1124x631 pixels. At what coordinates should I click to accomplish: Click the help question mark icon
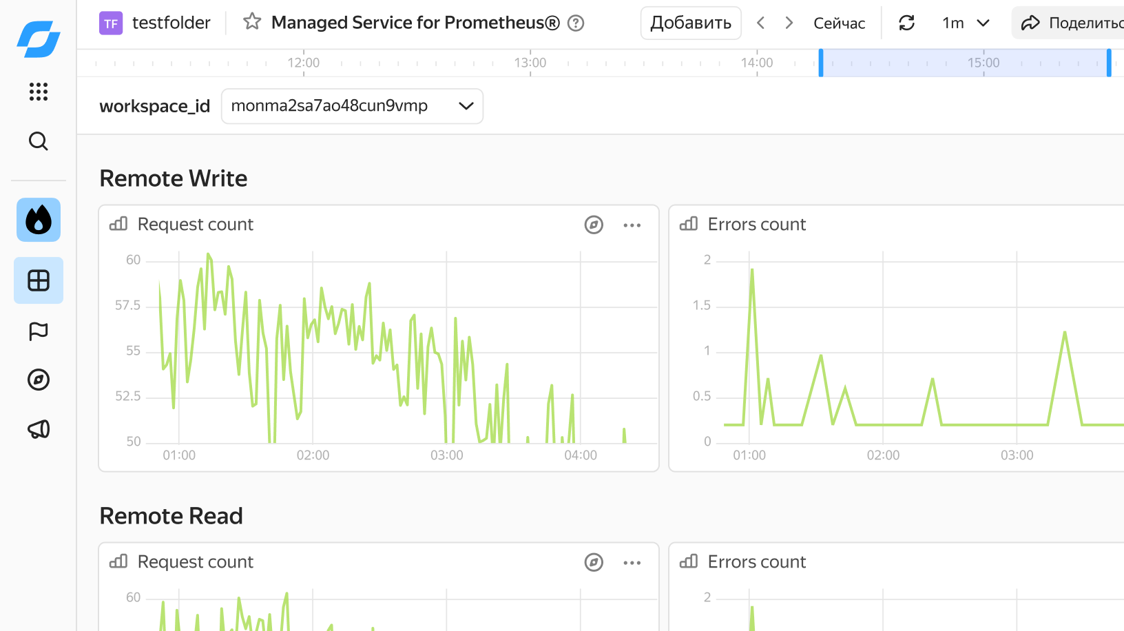pos(576,23)
